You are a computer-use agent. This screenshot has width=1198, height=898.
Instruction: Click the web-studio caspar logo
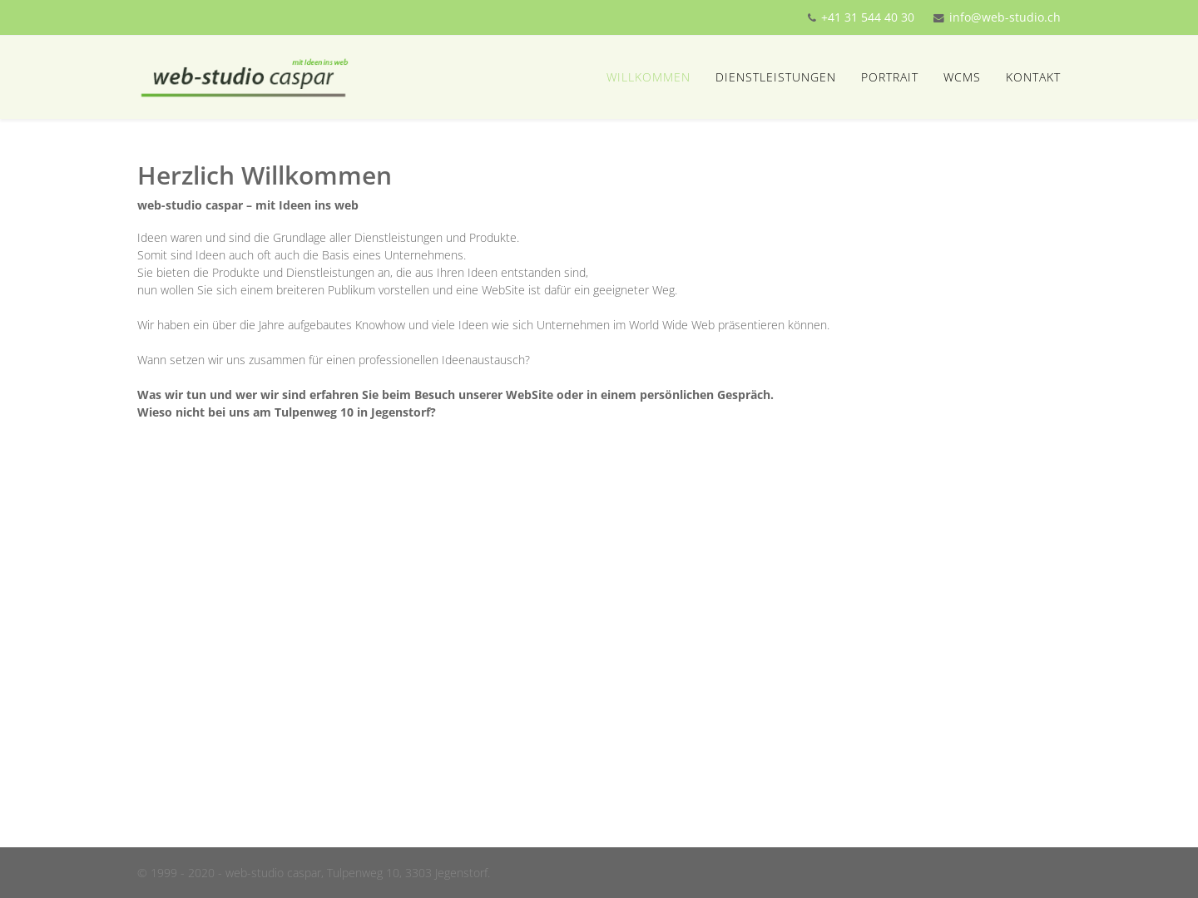click(244, 78)
